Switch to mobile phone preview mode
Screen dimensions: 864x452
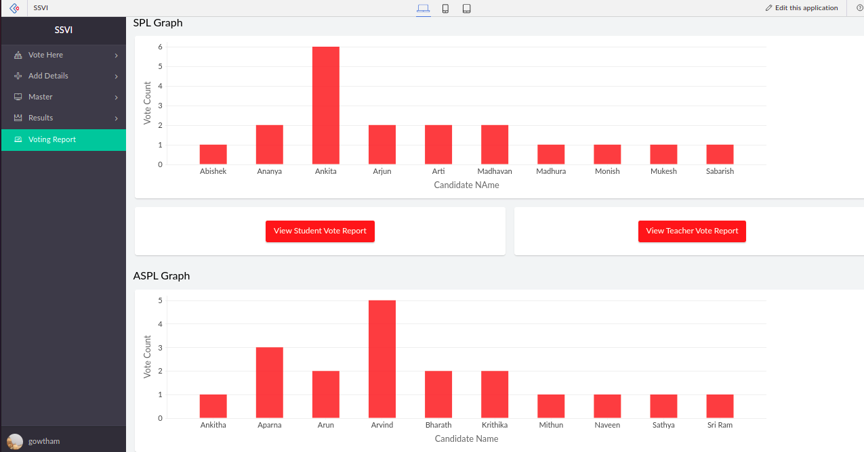pos(445,9)
